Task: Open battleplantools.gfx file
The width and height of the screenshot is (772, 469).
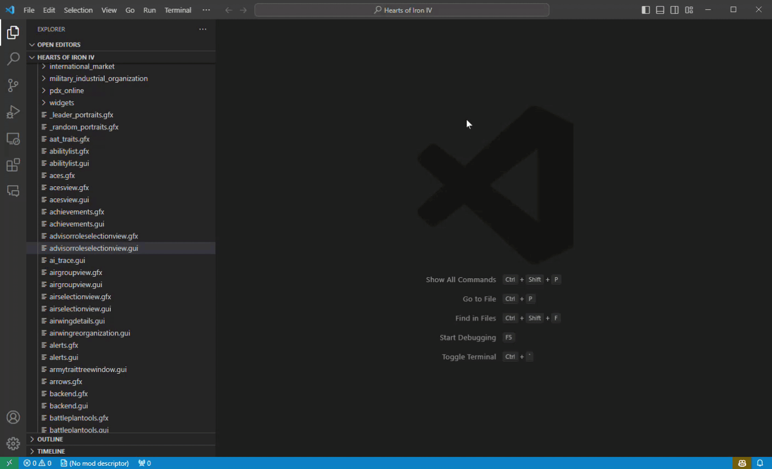Action: coord(121,417)
